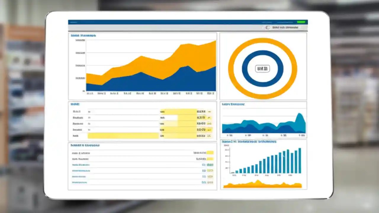Screen dimensions: 379x213
Task: Switch to the first tab in the top blue navigation
Action: tap(74, 22)
